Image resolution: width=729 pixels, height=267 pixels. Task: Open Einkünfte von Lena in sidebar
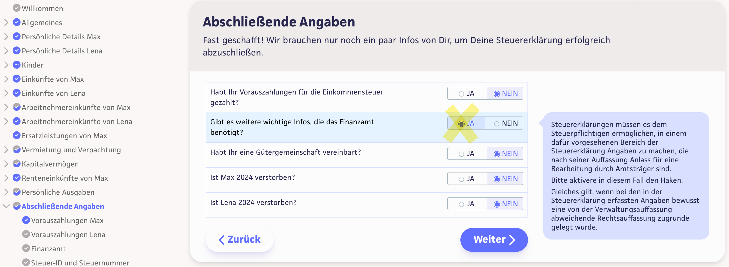click(x=53, y=93)
